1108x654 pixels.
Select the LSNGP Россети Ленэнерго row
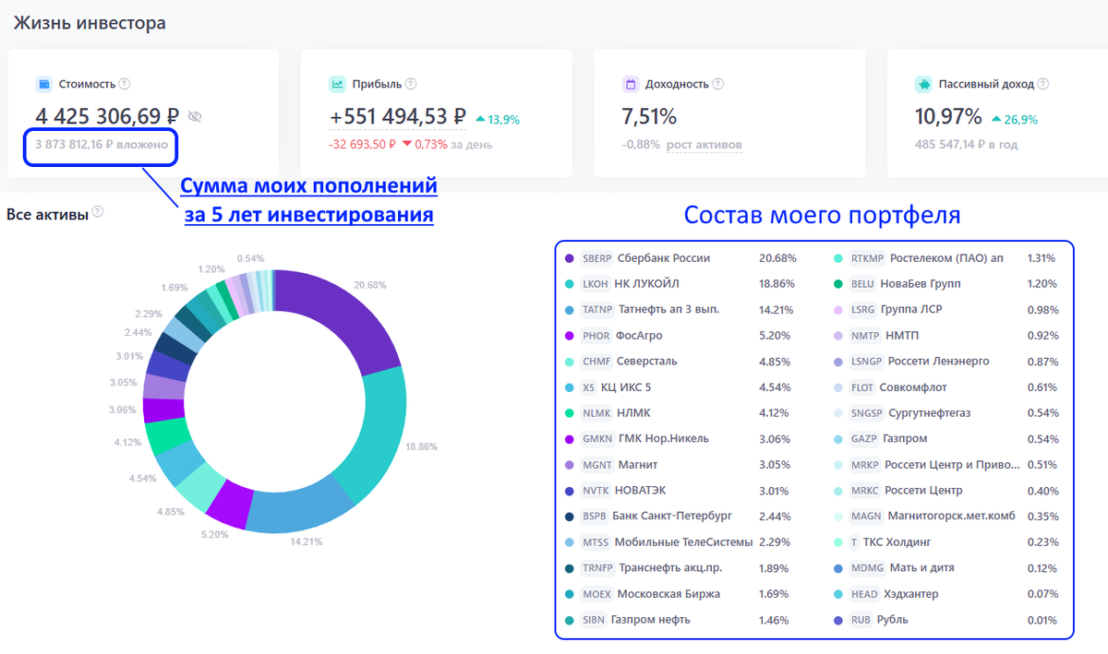tap(945, 362)
